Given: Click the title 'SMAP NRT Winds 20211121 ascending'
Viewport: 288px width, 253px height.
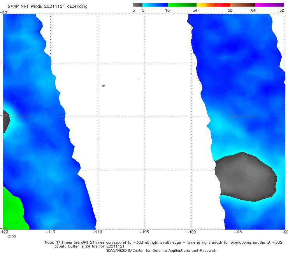Looking at the screenshot, I should [47, 6].
